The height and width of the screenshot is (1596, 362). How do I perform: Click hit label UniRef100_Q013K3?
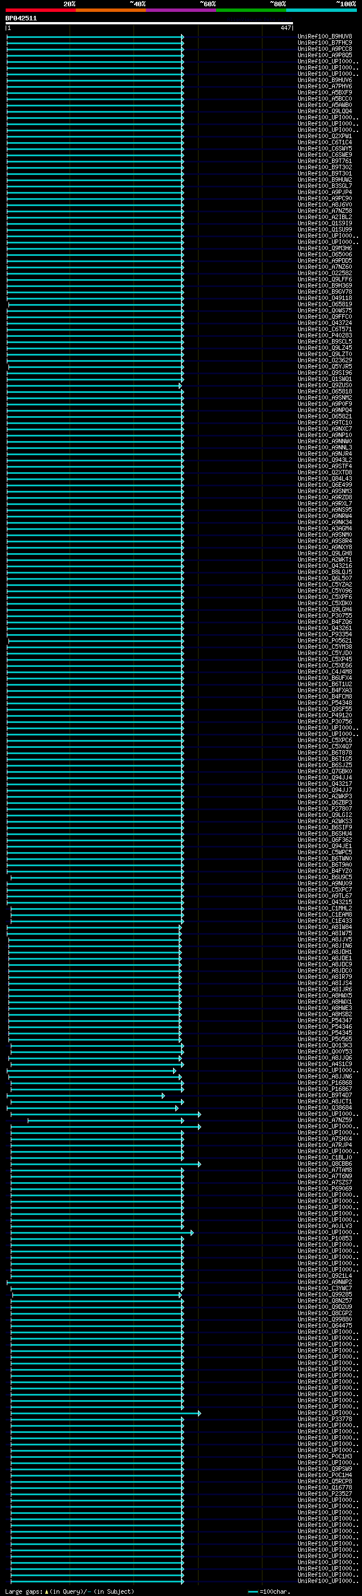[x=325, y=1045]
